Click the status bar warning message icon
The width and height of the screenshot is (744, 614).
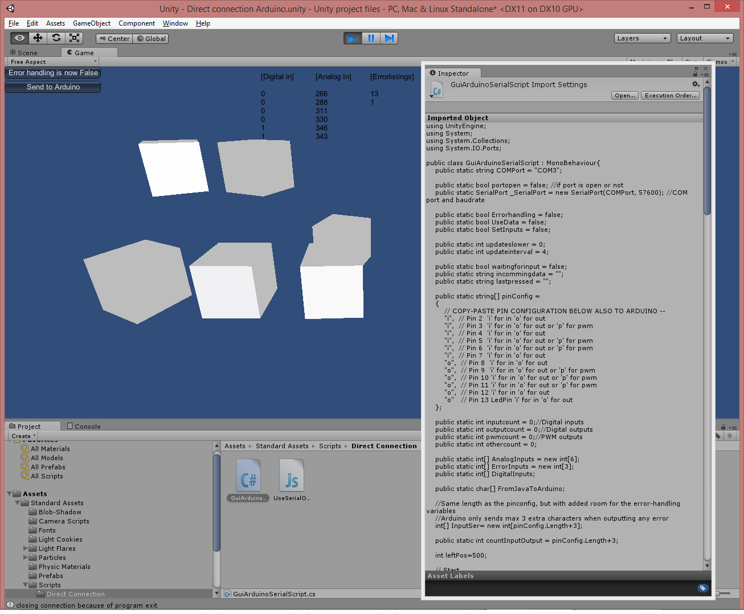coord(10,605)
